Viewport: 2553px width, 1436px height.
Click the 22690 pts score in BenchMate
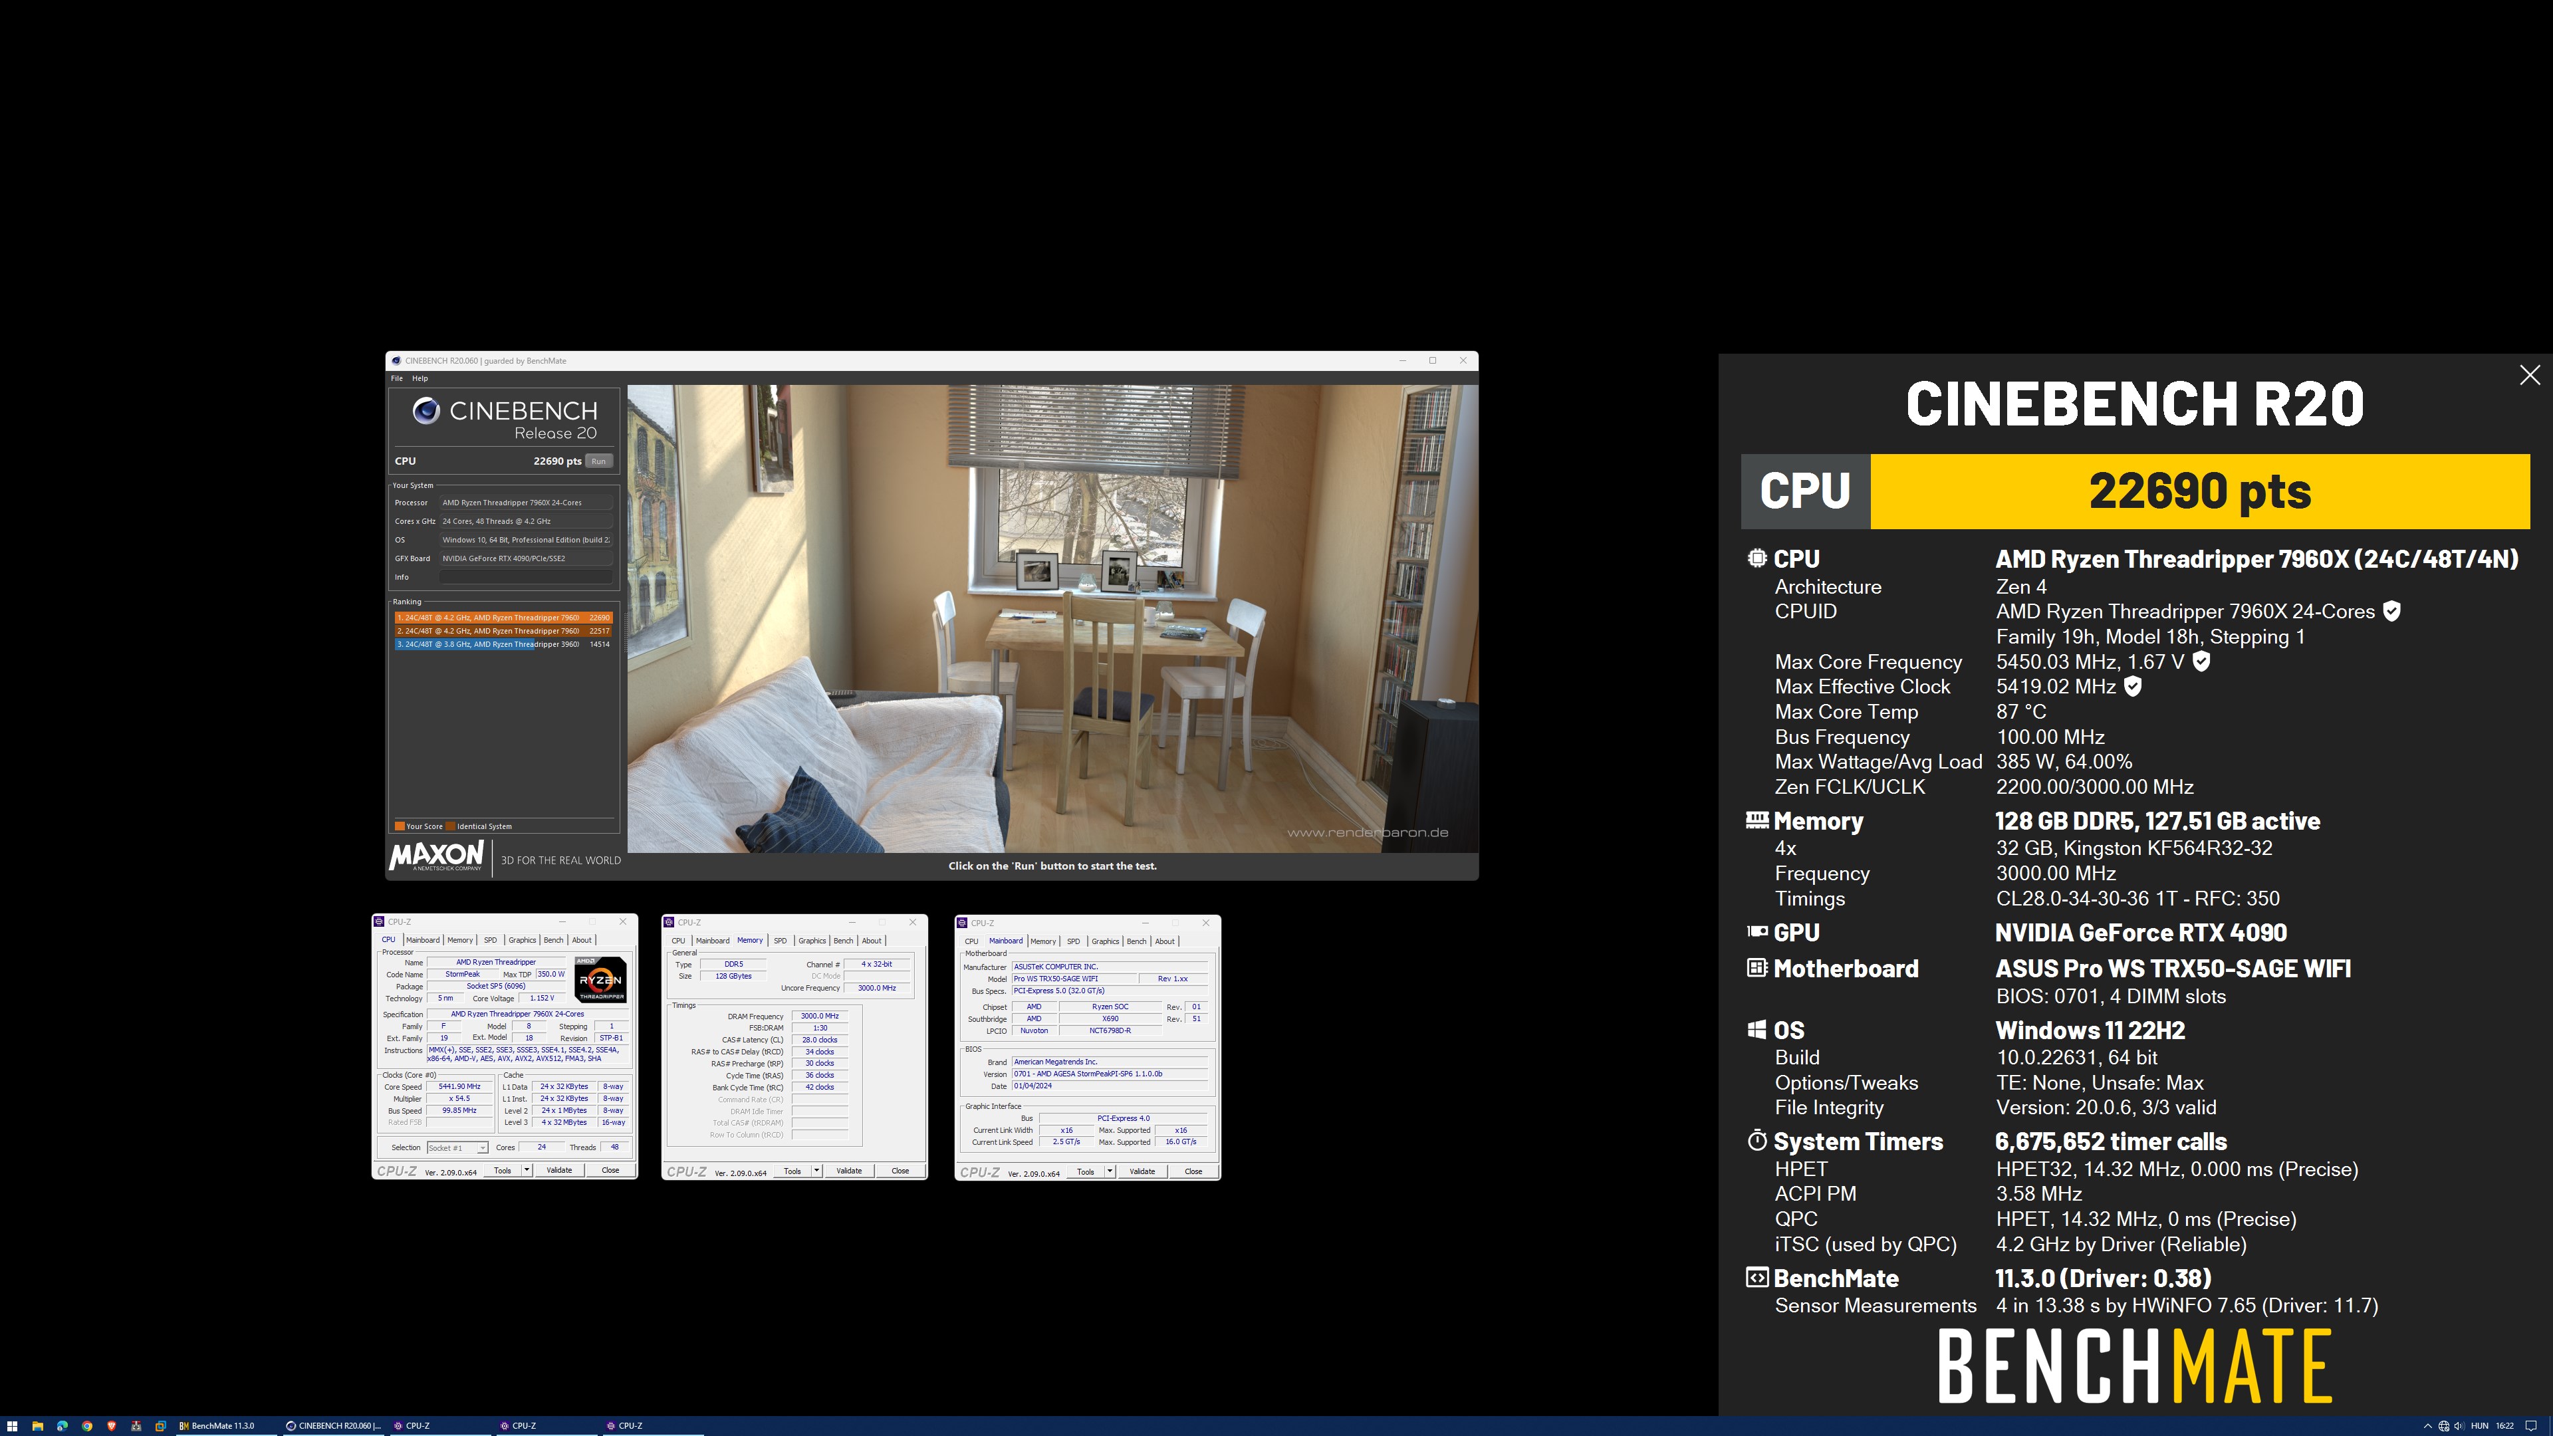tap(2200, 491)
